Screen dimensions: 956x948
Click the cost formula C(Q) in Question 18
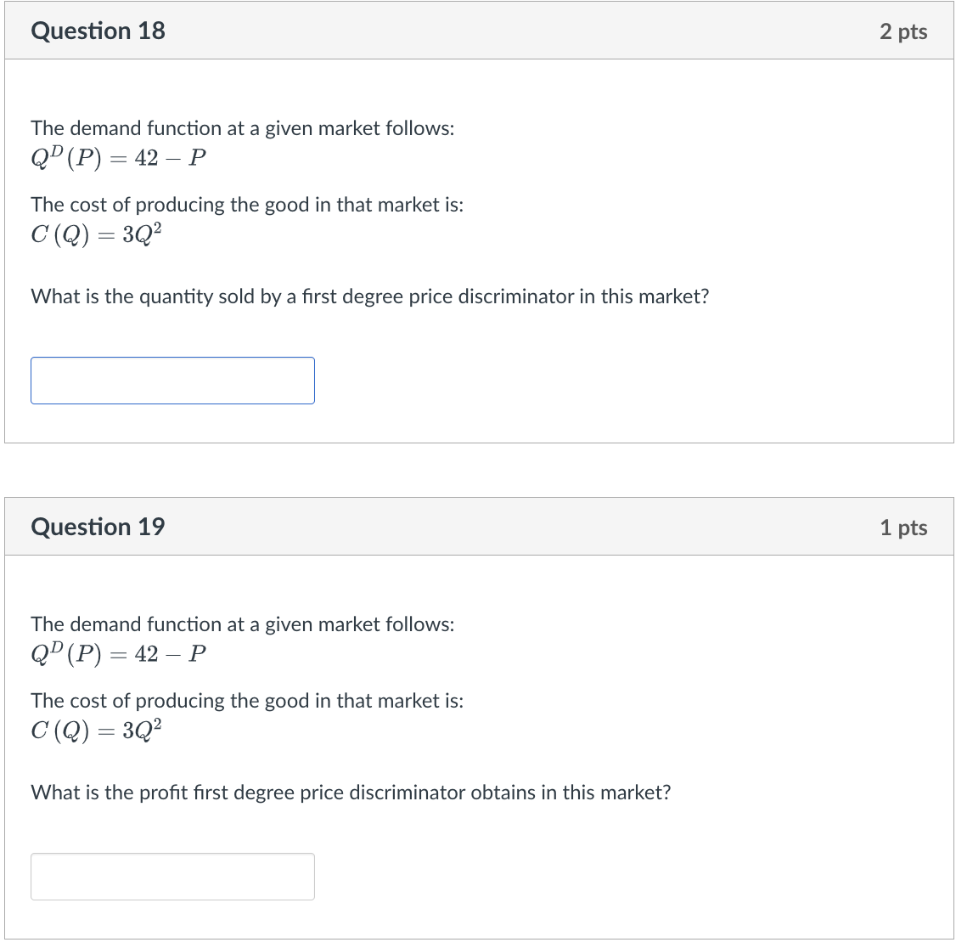point(96,234)
